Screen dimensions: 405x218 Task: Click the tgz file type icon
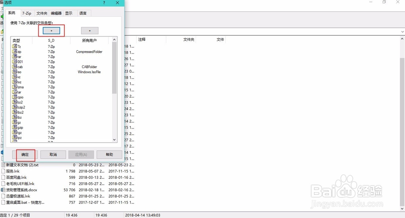pos(15,132)
